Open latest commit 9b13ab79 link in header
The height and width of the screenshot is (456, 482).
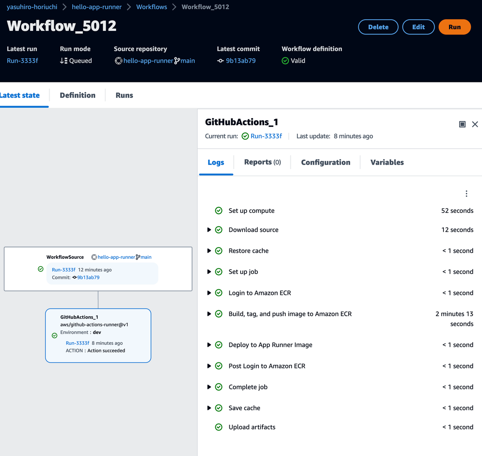pos(241,61)
